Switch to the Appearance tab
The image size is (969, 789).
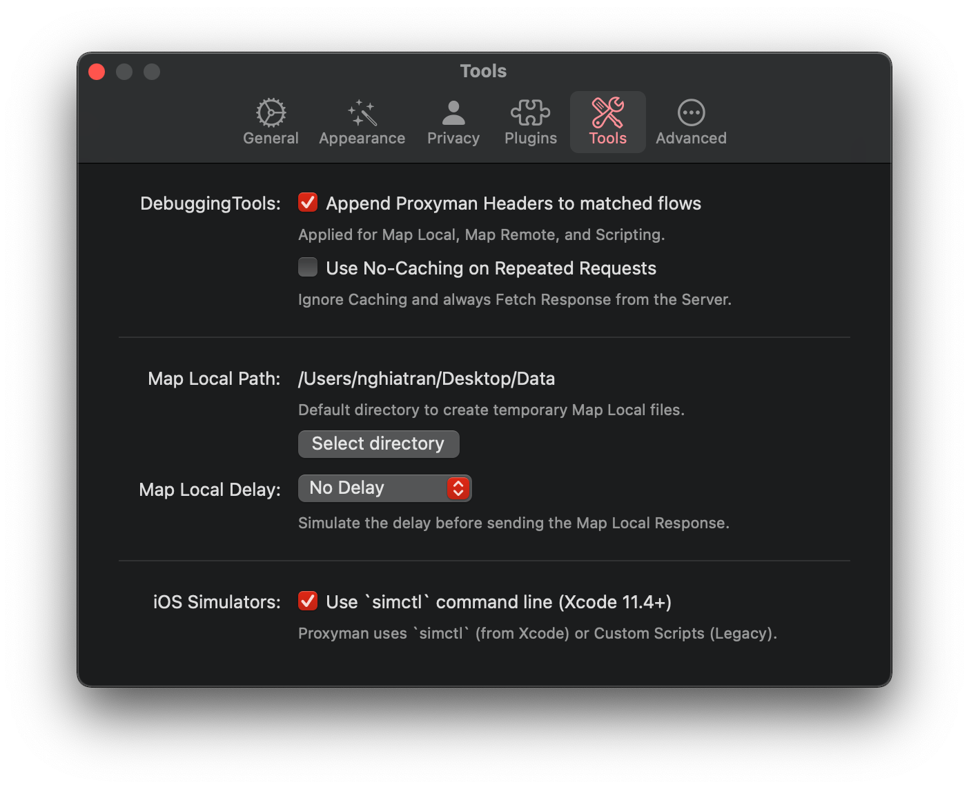(x=362, y=122)
